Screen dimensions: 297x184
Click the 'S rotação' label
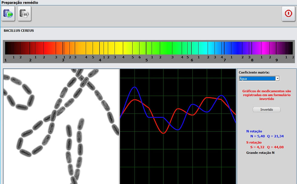click(254, 142)
